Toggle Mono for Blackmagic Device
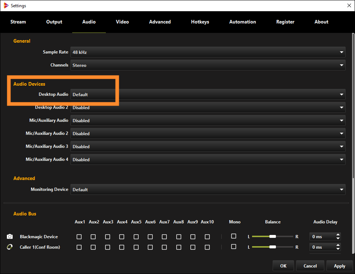The height and width of the screenshot is (274, 355). pyautogui.click(x=233, y=236)
